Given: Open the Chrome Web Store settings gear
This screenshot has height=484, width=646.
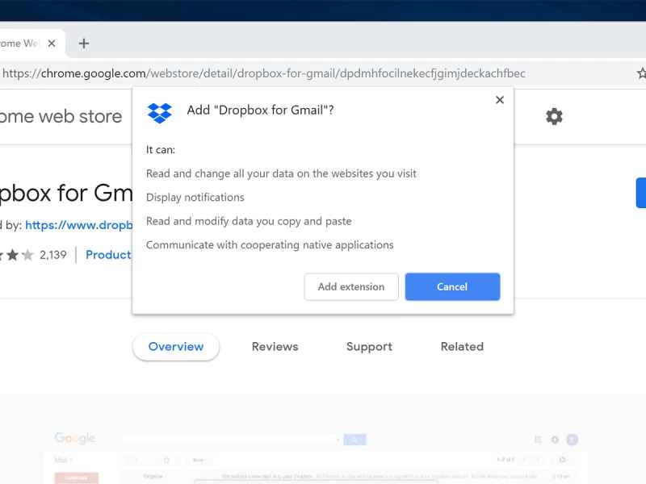Looking at the screenshot, I should tap(554, 116).
